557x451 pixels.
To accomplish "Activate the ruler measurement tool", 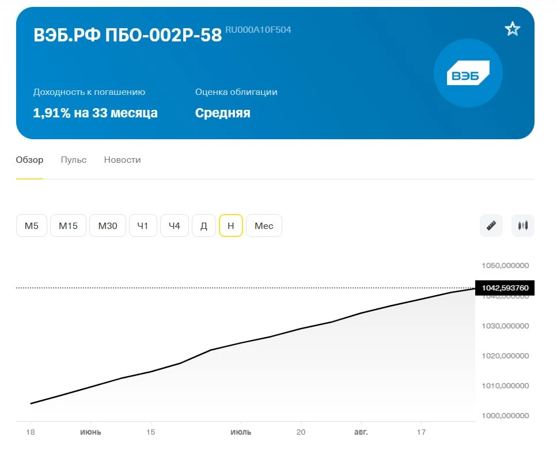I will point(491,225).
